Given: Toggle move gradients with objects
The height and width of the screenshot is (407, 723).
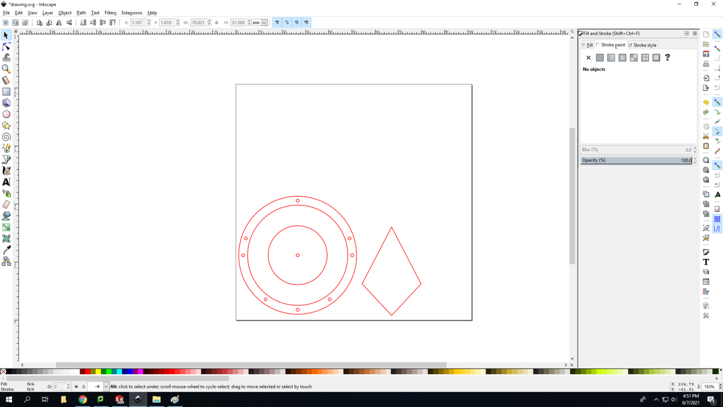Looking at the screenshot, I should [296, 23].
